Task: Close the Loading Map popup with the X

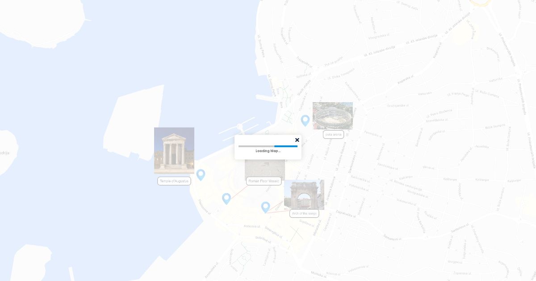Action: (x=297, y=140)
